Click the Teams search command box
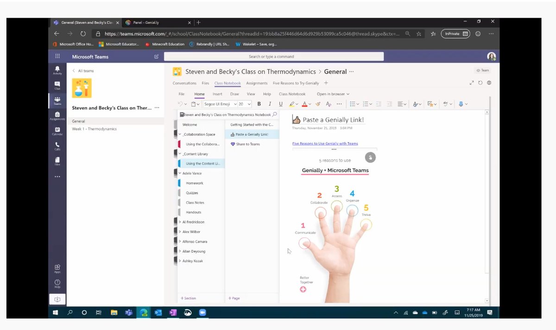The image size is (556, 330). point(273,56)
